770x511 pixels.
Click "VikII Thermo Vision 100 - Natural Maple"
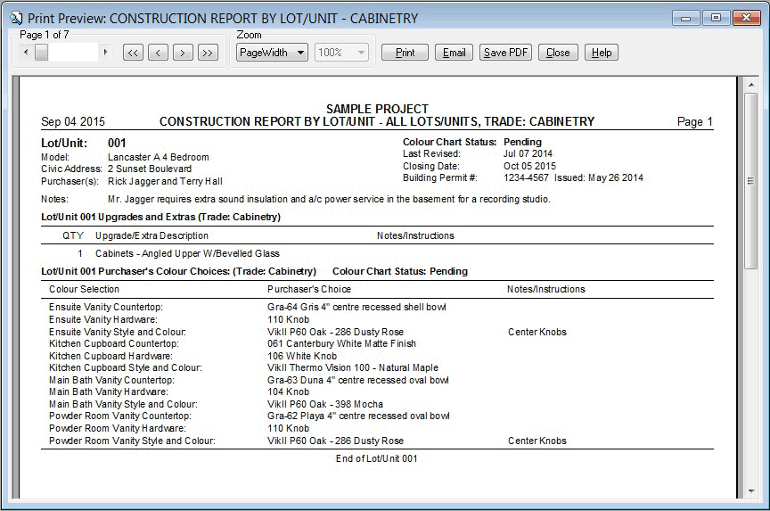pos(353,368)
